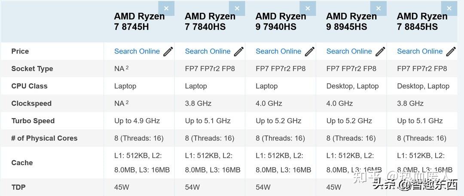Open Search Online link for Ryzen 7 8845HS
This screenshot has width=464, height=196.
click(420, 51)
